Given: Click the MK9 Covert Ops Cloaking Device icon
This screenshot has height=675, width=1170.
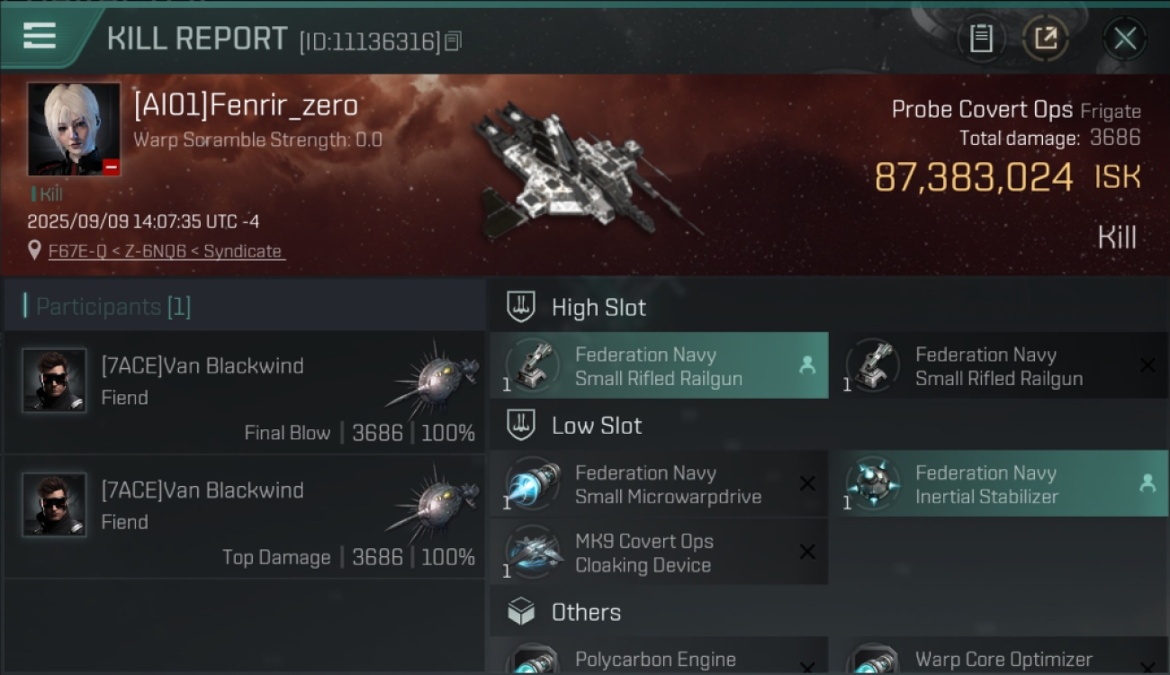Looking at the screenshot, I should [x=533, y=553].
